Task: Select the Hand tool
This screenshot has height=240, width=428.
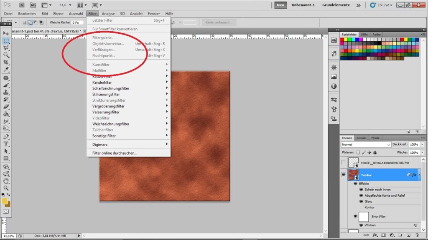Action: pyautogui.click(x=6, y=181)
